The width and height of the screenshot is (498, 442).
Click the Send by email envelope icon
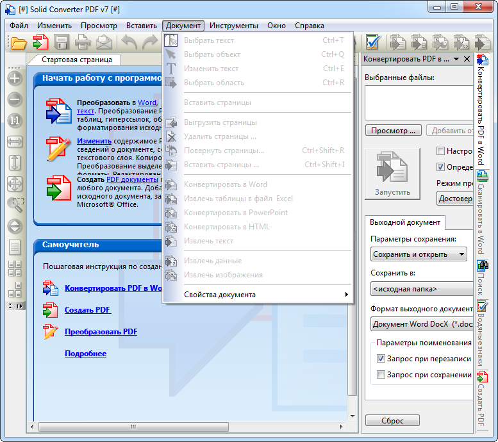(104, 42)
